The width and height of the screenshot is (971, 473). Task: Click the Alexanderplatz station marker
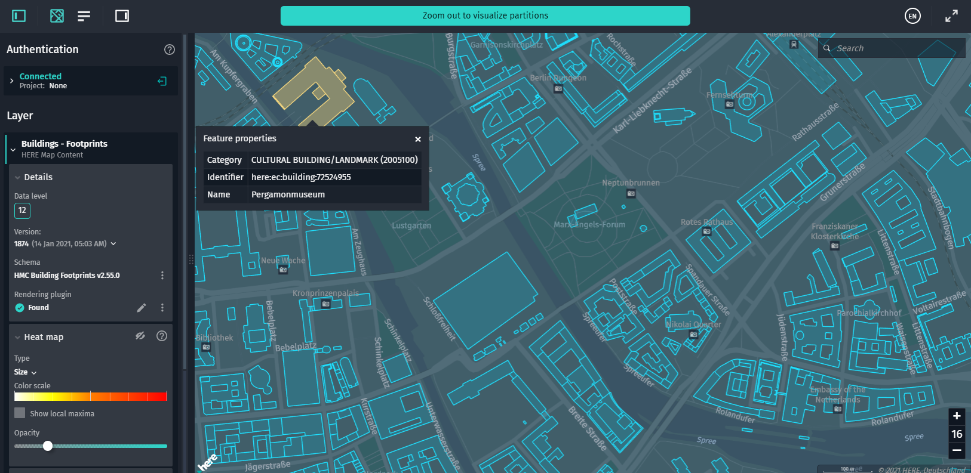click(x=794, y=44)
